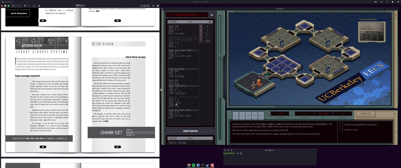
Task: Click the F register icon
Action: 201,34
